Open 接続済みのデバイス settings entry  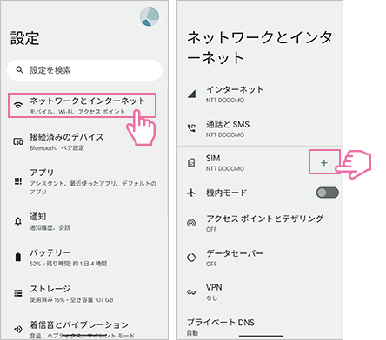84,141
